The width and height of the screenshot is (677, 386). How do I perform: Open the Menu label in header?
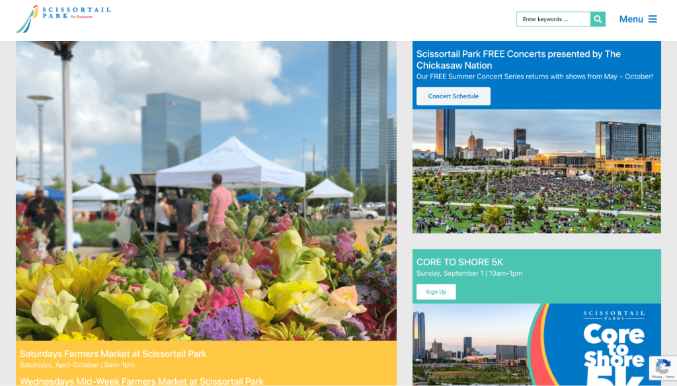click(631, 19)
